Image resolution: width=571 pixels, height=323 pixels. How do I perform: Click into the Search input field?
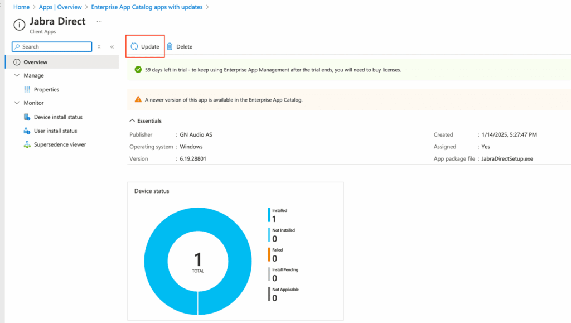pyautogui.click(x=55, y=47)
